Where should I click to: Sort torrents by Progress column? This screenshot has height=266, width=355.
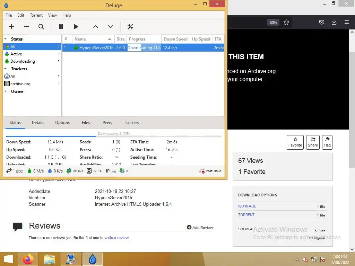click(x=144, y=39)
